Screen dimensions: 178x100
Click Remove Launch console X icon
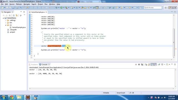click(x=139, y=64)
